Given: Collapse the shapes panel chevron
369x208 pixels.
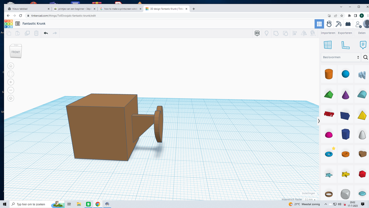Looking at the screenshot, I should [319, 121].
